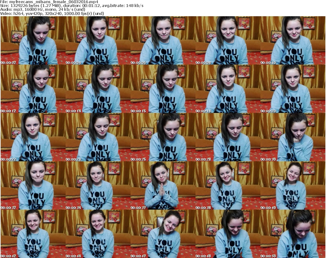Click the thumbnail timestamped 00:00:02
326x258 pixels.
[33, 41]
